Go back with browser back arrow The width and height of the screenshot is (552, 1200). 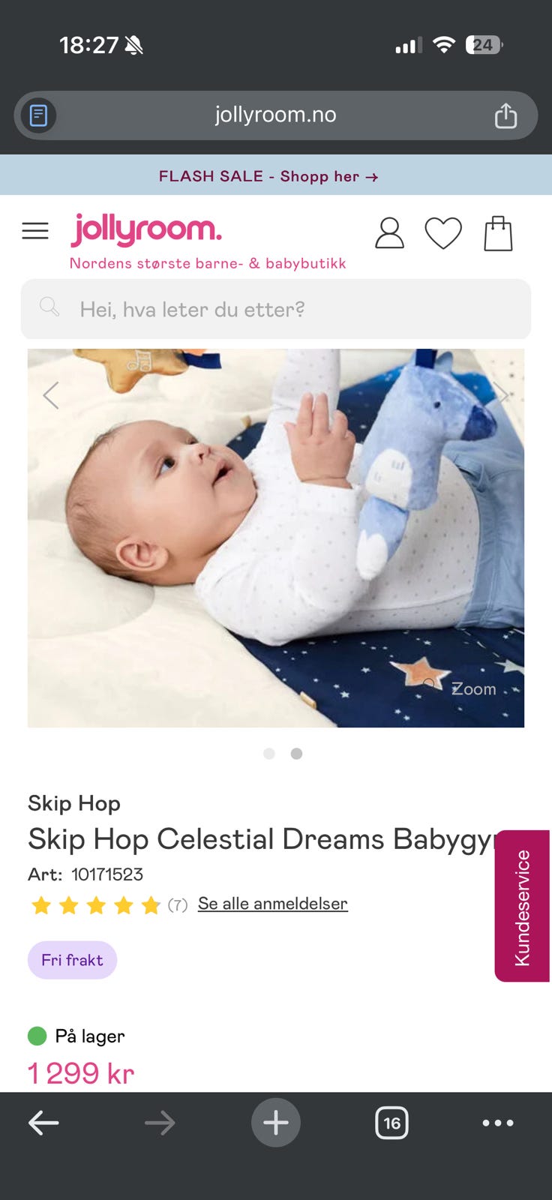(43, 1123)
